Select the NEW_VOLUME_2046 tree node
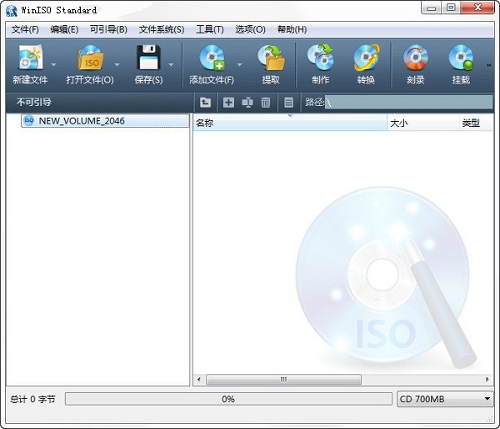 click(105, 121)
